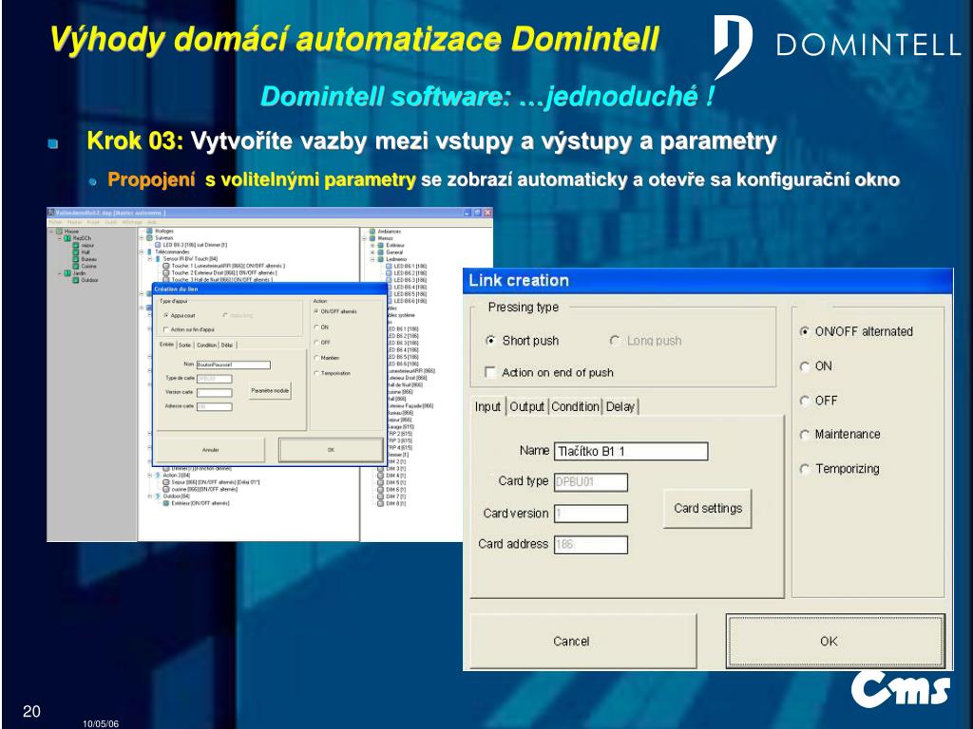Collapse the Action 3 [04] node
Screen dimensions: 973x729
tap(150, 476)
